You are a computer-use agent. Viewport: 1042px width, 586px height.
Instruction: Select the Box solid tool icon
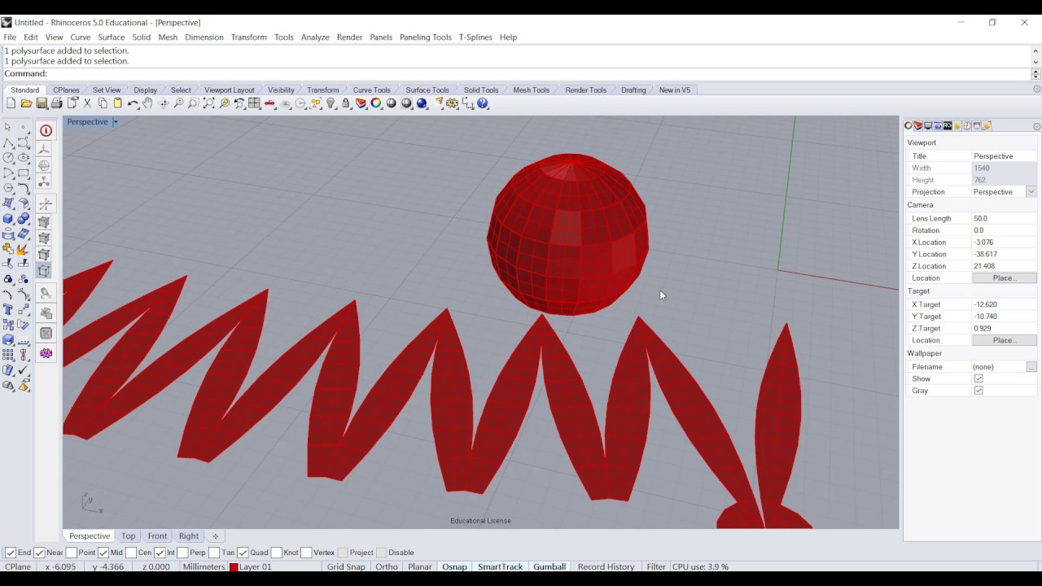(x=8, y=218)
